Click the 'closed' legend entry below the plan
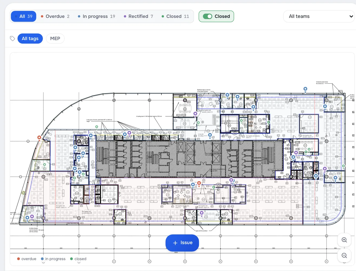 pos(78,259)
